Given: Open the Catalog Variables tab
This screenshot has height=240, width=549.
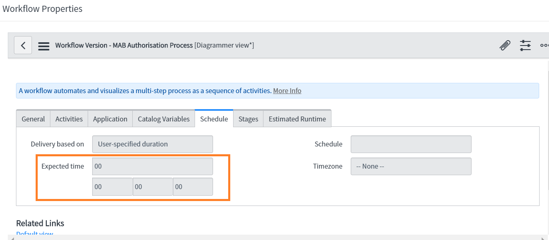Looking at the screenshot, I should pos(163,119).
